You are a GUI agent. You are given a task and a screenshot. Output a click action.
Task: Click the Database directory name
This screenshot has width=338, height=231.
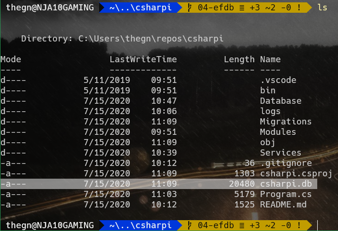[x=280, y=100]
